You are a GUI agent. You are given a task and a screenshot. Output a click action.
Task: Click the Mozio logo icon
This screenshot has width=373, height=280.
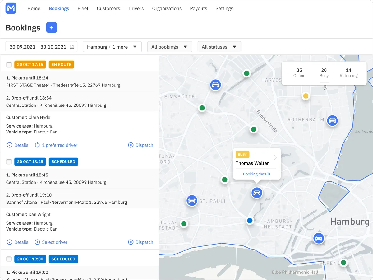pyautogui.click(x=11, y=8)
